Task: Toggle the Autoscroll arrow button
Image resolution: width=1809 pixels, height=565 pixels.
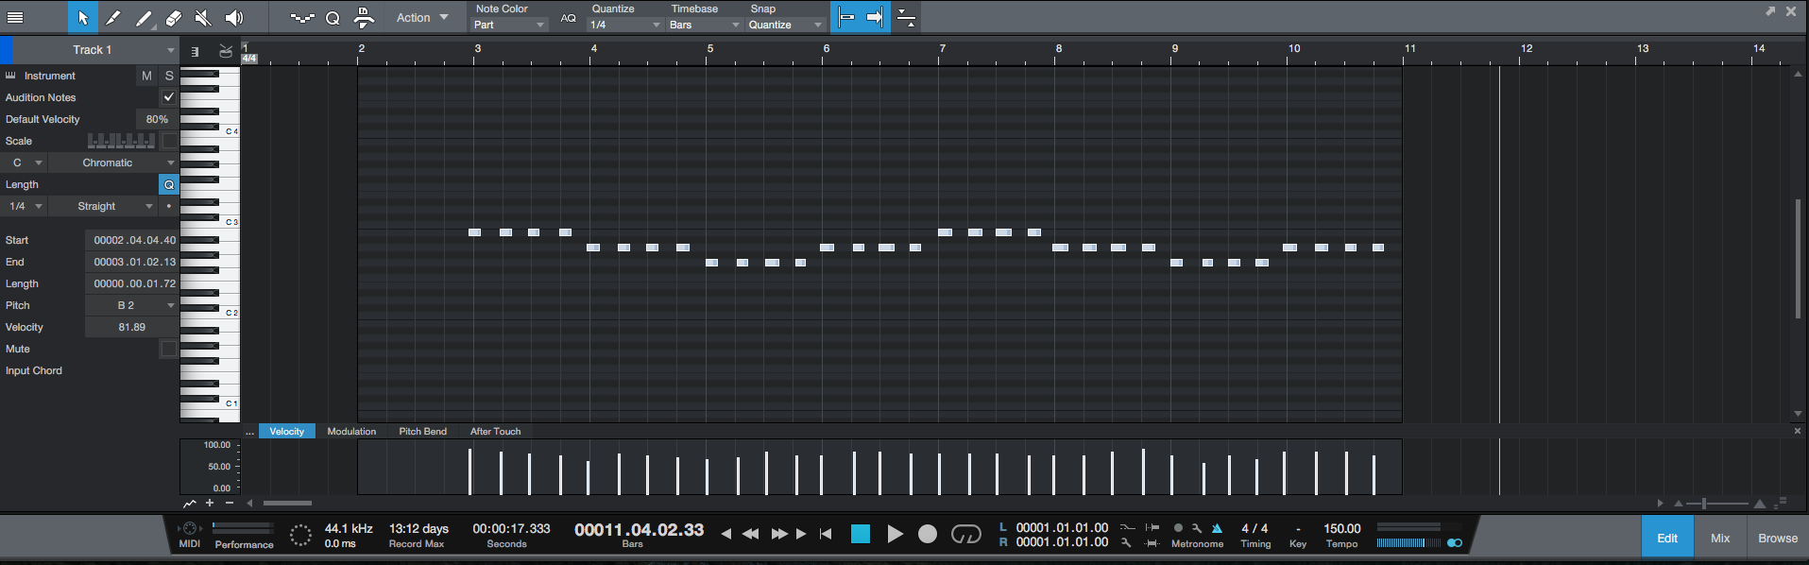Action: point(876,17)
